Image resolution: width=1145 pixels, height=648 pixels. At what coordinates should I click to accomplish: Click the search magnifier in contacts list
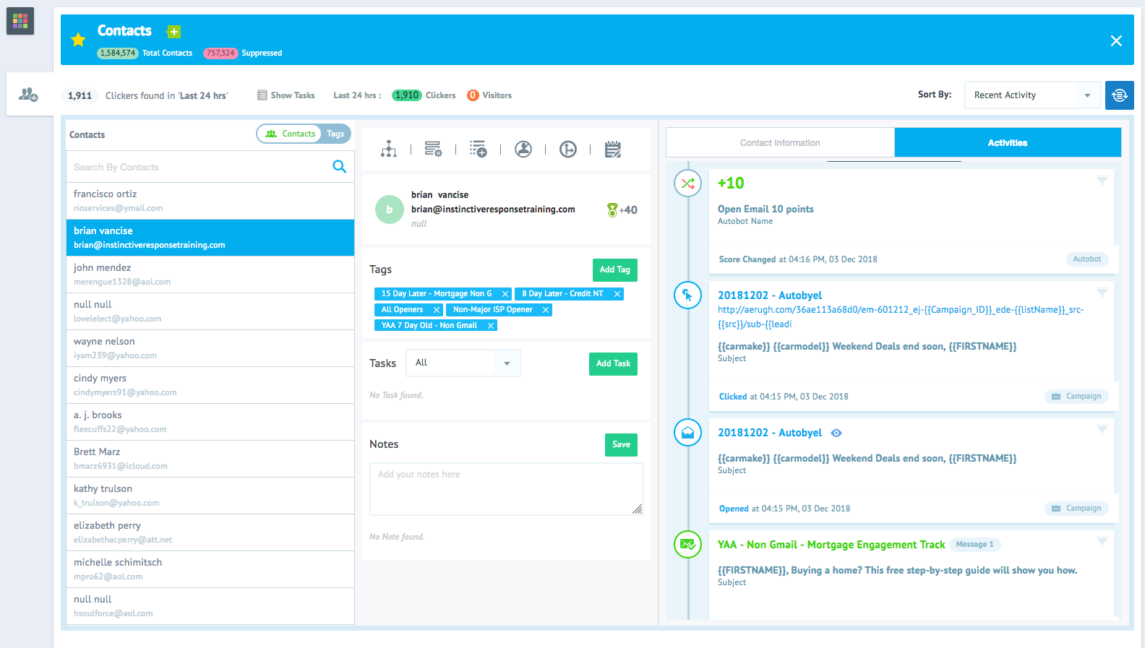pyautogui.click(x=339, y=167)
